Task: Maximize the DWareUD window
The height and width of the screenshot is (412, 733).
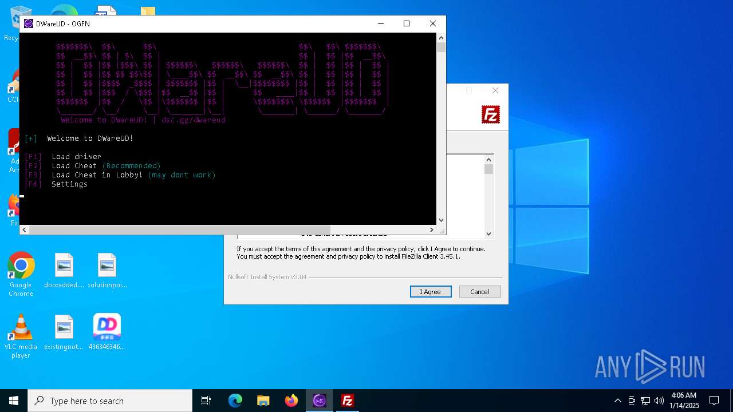Action: (x=407, y=23)
